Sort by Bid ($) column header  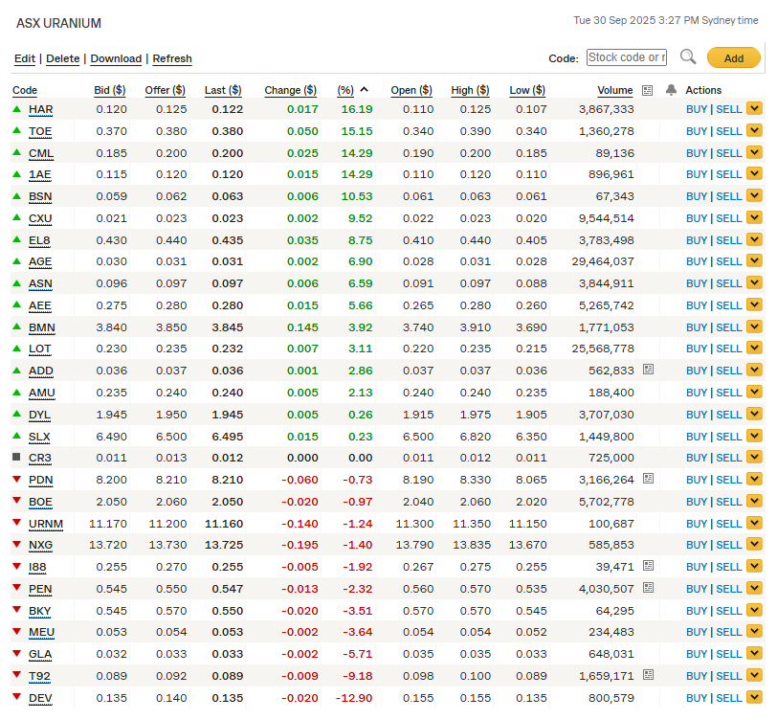pyautogui.click(x=110, y=90)
